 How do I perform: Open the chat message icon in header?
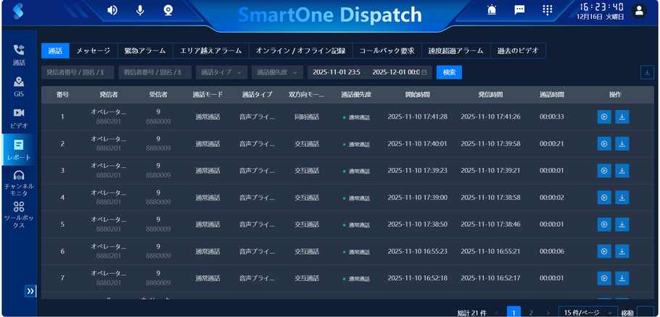pos(519,10)
